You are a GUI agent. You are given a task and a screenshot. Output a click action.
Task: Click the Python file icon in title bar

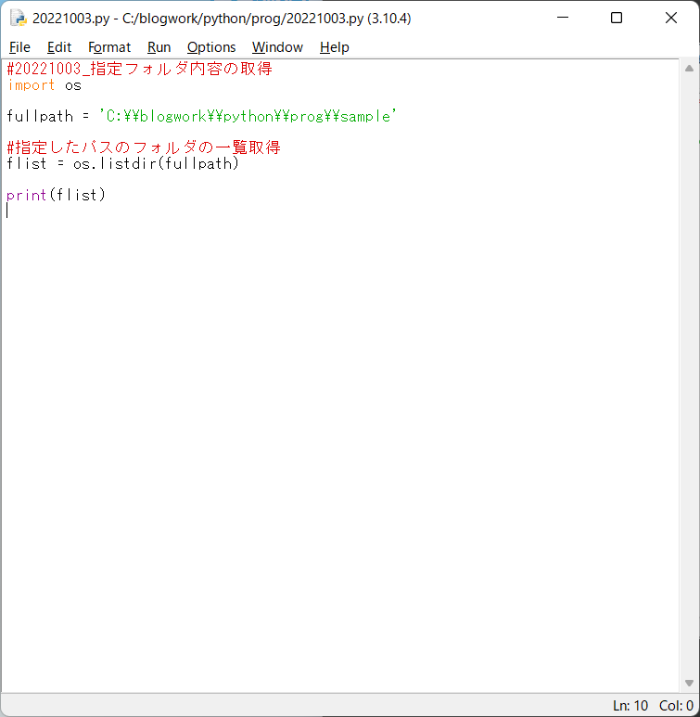pos(19,18)
